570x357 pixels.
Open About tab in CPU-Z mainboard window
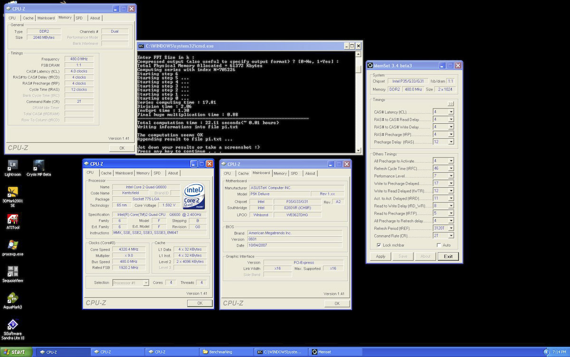310,173
